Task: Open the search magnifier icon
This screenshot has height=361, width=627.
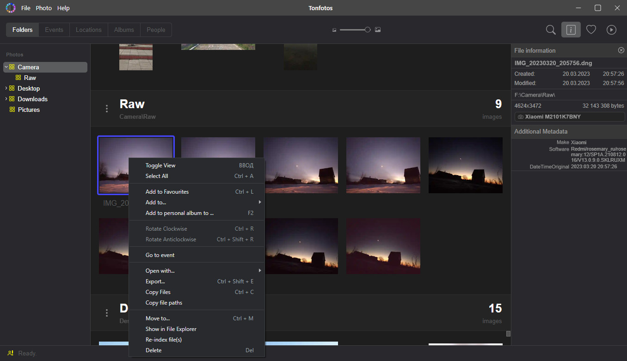Action: 550,30
